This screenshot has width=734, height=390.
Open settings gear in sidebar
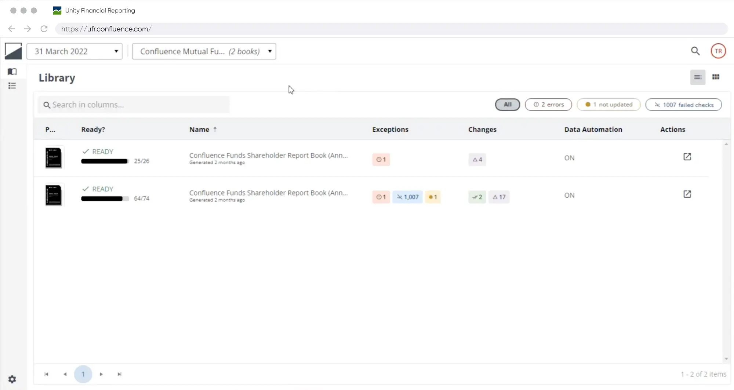(12, 379)
